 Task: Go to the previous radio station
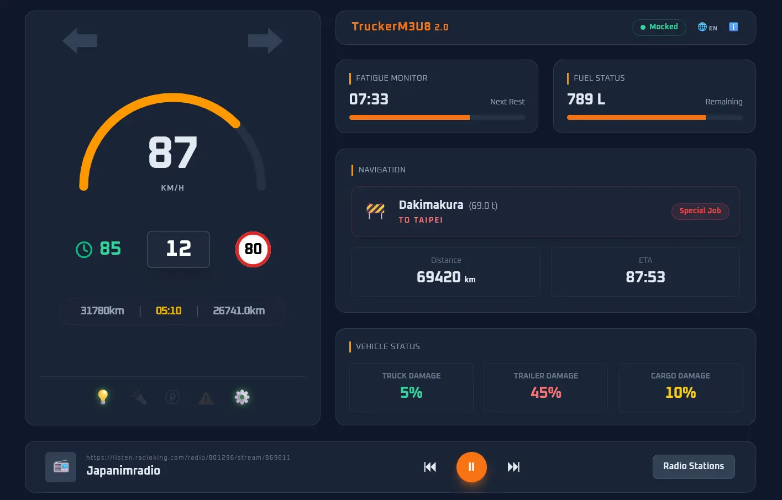(x=430, y=467)
